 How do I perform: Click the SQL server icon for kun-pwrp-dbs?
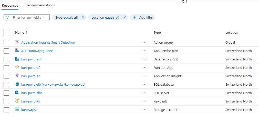[x=17, y=93]
